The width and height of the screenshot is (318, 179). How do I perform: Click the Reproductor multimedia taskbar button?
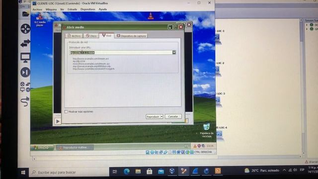click(75, 148)
